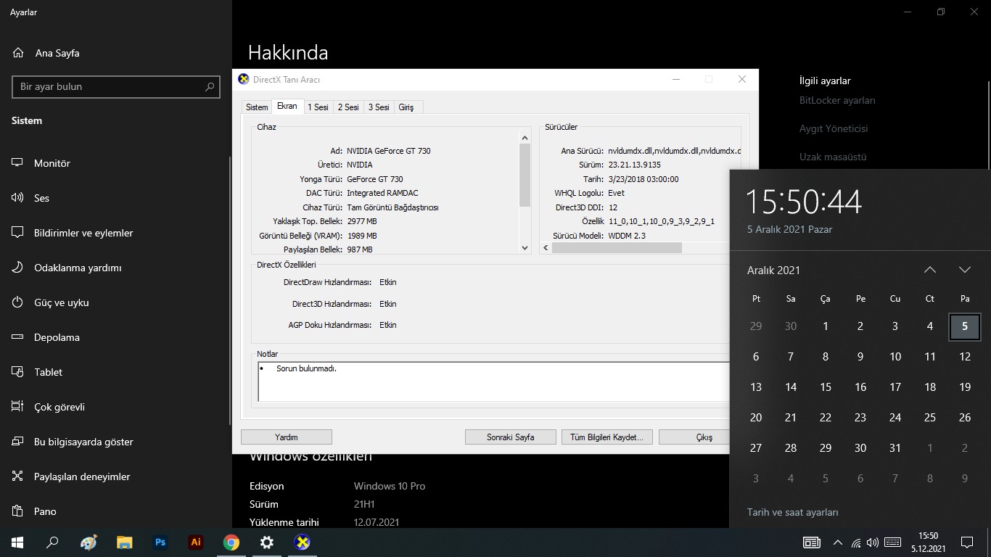Open Google Chrome from the taskbar
The image size is (991, 557).
(x=231, y=542)
